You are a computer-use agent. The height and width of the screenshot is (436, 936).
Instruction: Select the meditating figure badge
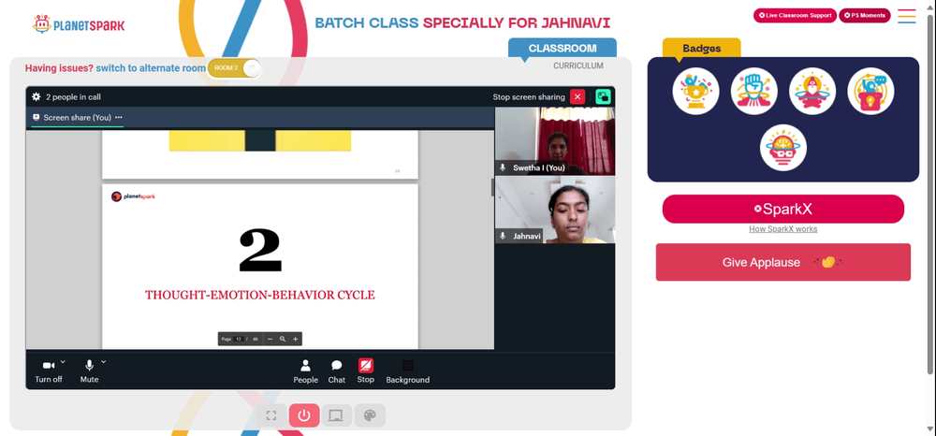tap(812, 91)
